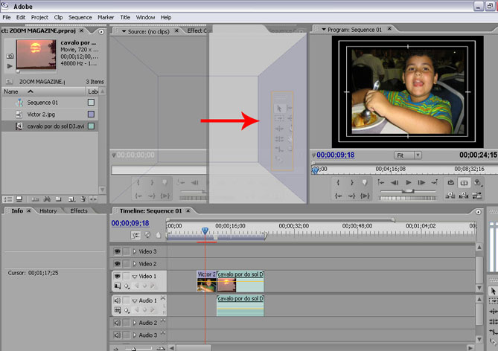
Task: Mute the Audio 1 track speaker toggle
Action: (117, 300)
